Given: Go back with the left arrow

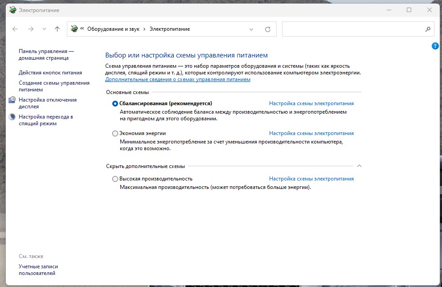Looking at the screenshot, I should [x=15, y=29].
